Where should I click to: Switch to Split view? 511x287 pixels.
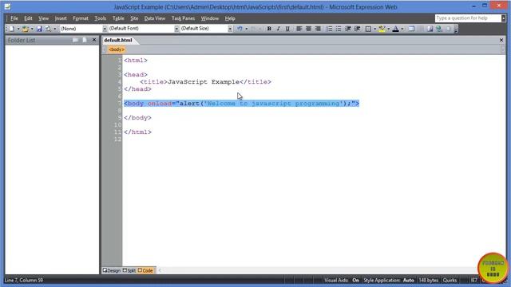point(129,270)
